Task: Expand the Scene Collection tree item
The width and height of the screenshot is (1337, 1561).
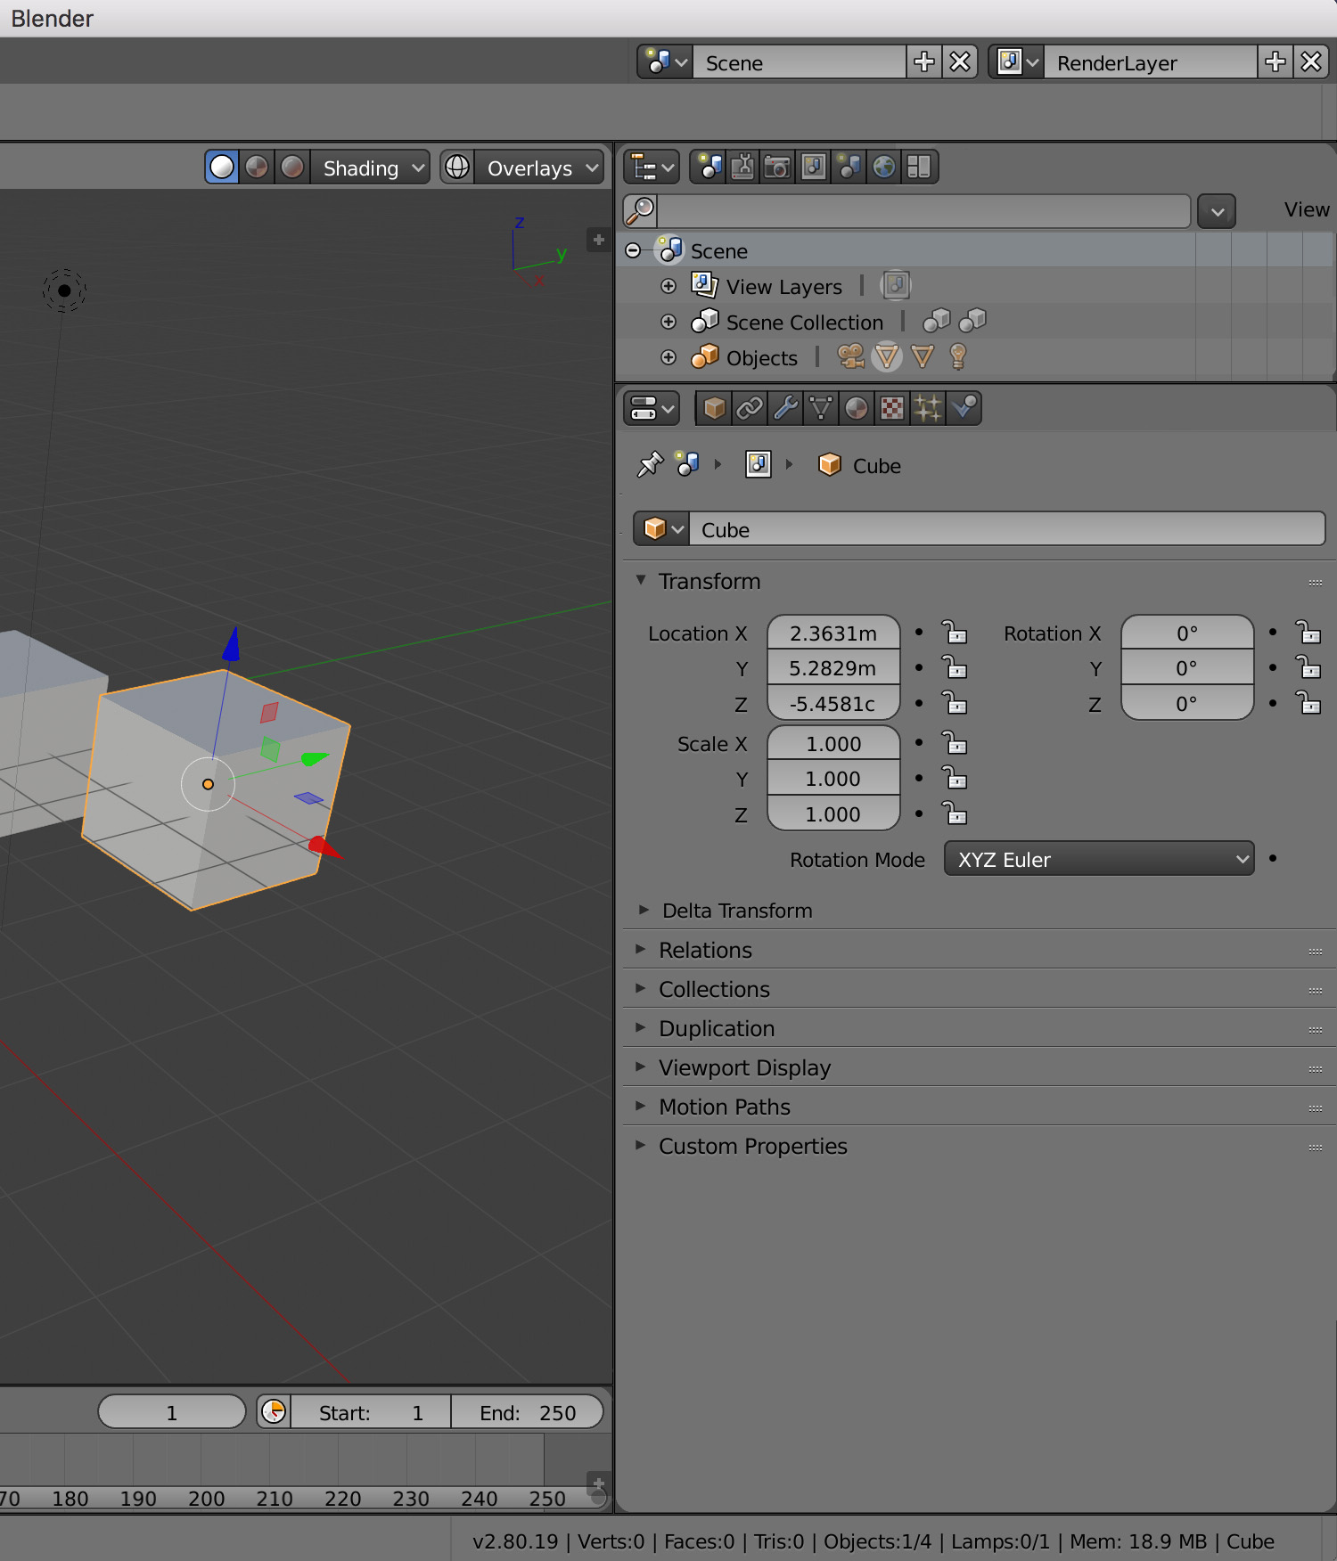Action: coord(668,322)
